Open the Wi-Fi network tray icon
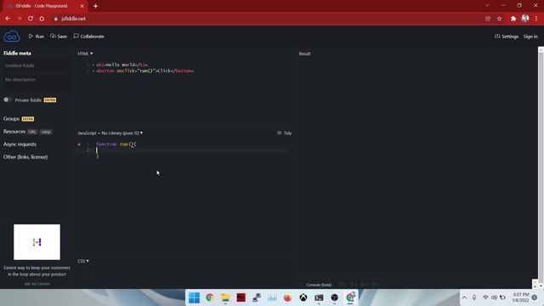544x306 pixels. pyautogui.click(x=485, y=297)
